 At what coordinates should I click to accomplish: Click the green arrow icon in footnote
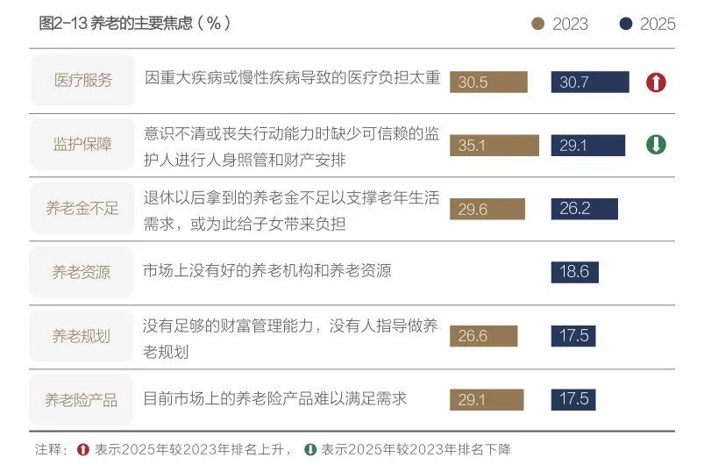[x=310, y=449]
